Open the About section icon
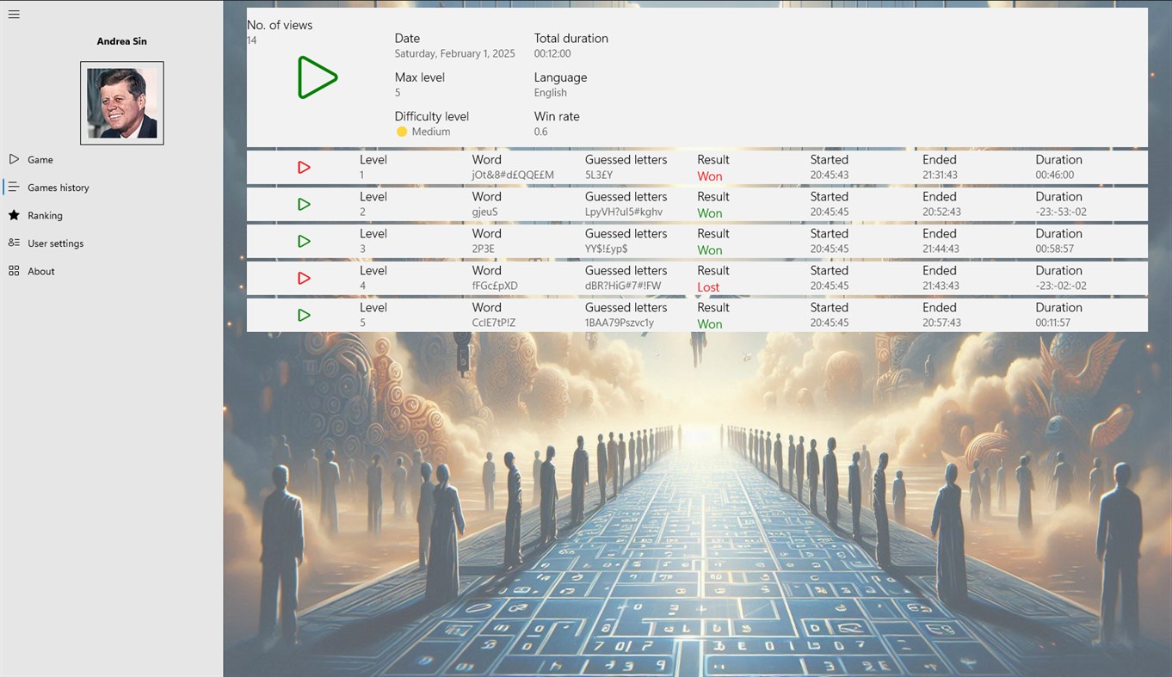 14,271
